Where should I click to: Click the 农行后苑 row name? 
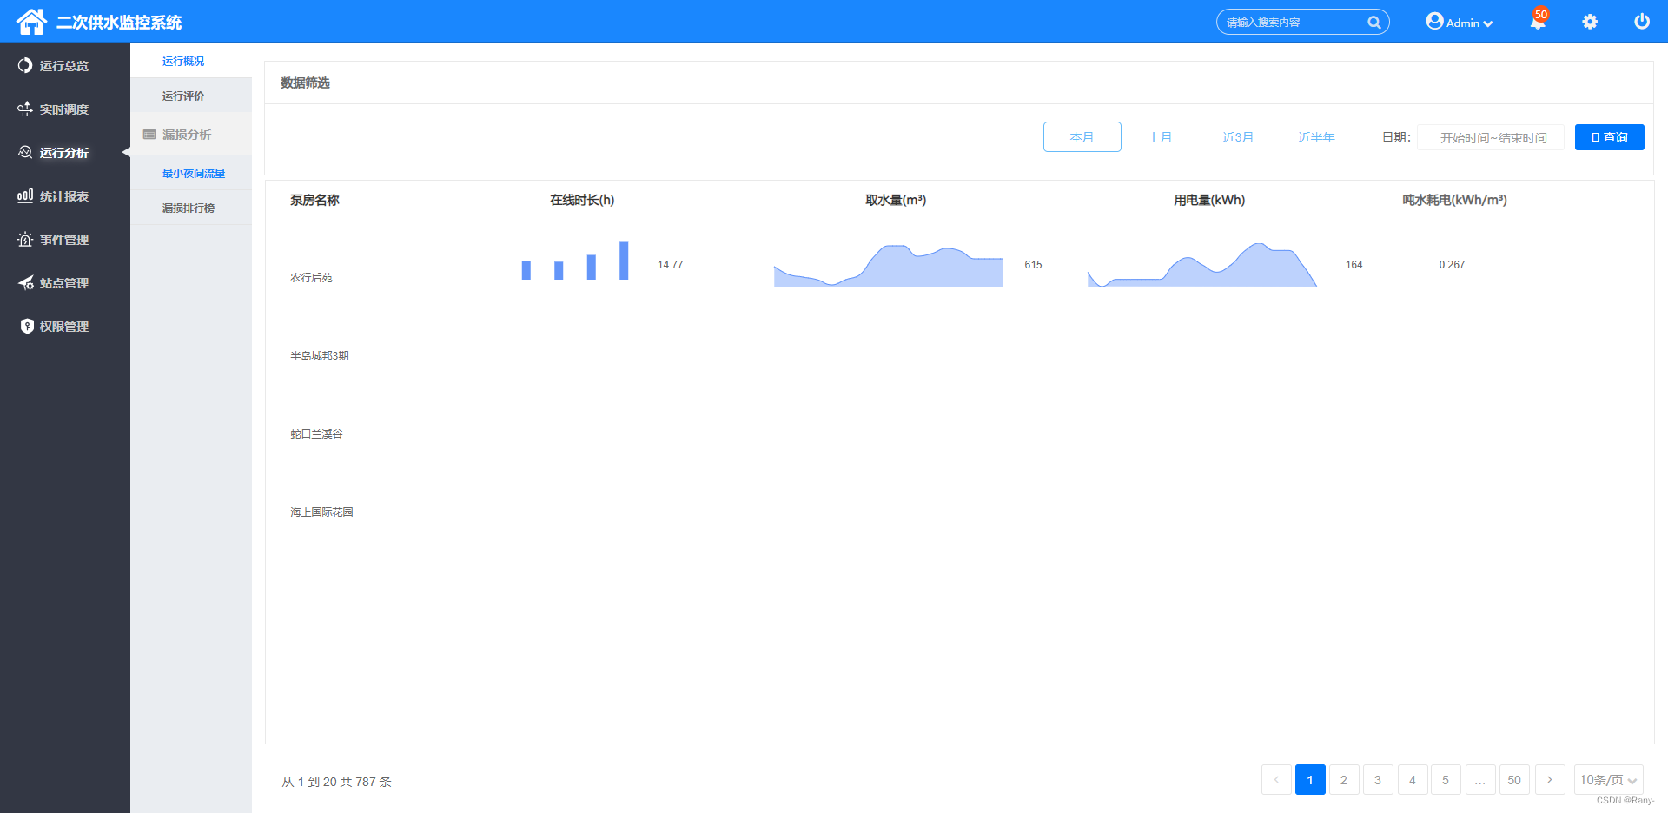311,277
